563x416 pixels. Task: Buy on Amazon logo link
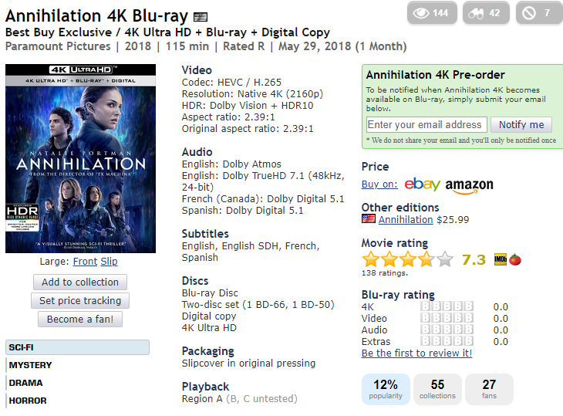click(469, 186)
